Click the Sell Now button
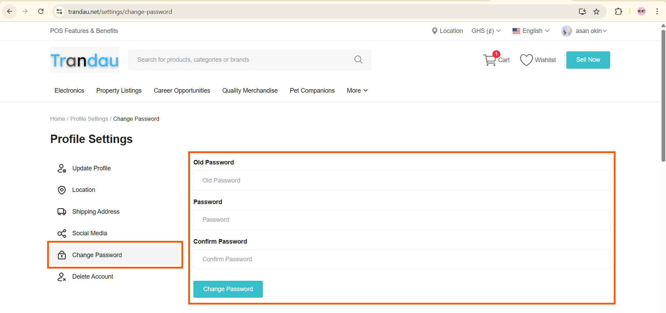The height and width of the screenshot is (313, 666). (x=588, y=60)
